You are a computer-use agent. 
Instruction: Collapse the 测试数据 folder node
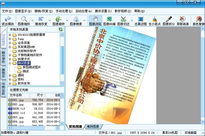pyautogui.click(x=10, y=63)
